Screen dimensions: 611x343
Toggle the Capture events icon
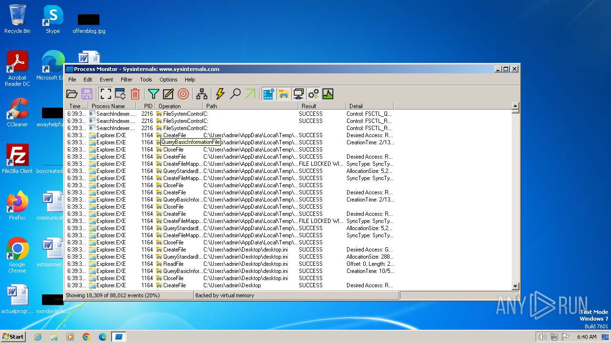tap(105, 94)
